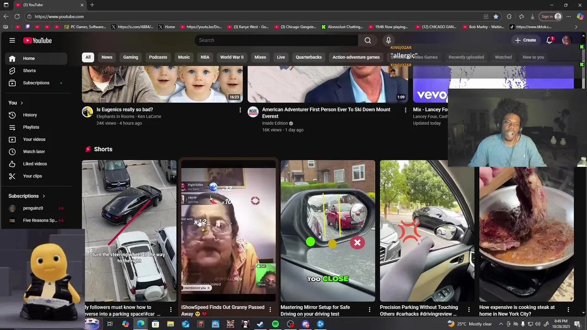The width and height of the screenshot is (587, 330).
Task: Select the New to you chip
Action: tap(533, 57)
